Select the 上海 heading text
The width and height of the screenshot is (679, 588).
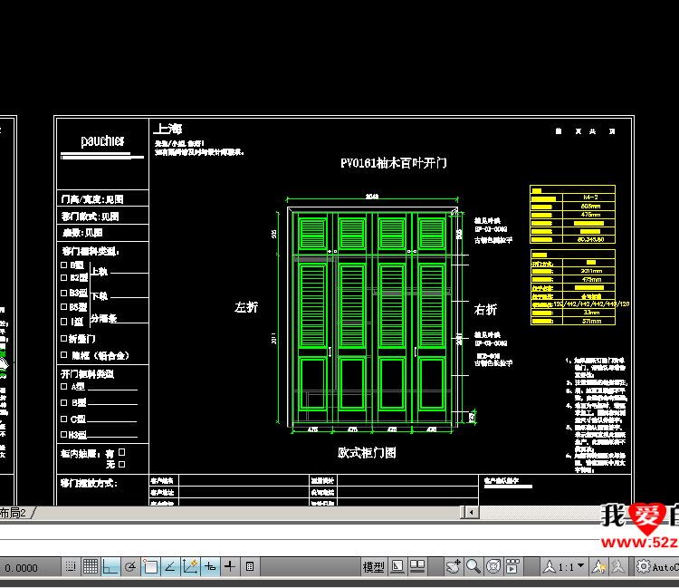pyautogui.click(x=169, y=129)
